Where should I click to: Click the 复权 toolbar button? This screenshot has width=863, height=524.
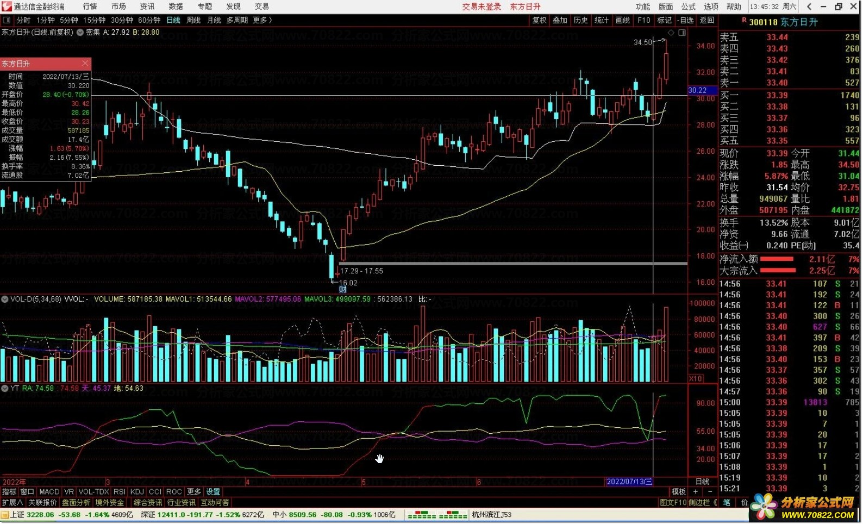click(x=539, y=20)
